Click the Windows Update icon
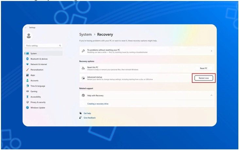 (27, 108)
